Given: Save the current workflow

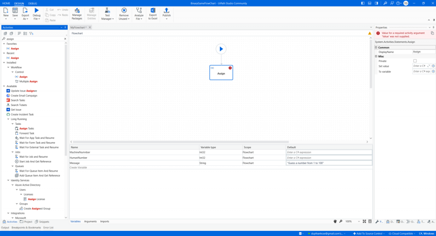Looking at the screenshot, I should [15, 13].
